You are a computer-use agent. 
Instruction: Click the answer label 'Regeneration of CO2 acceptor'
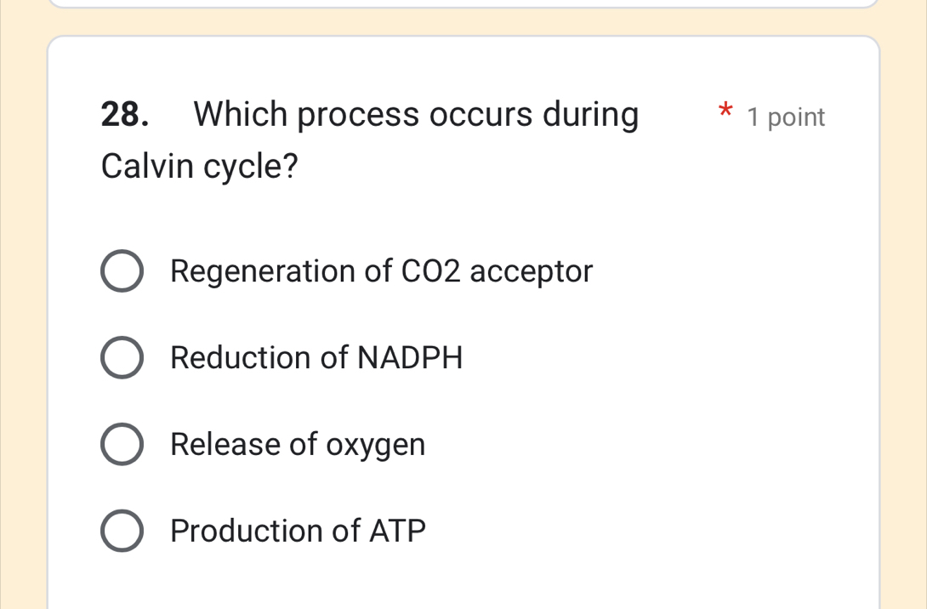tap(381, 271)
